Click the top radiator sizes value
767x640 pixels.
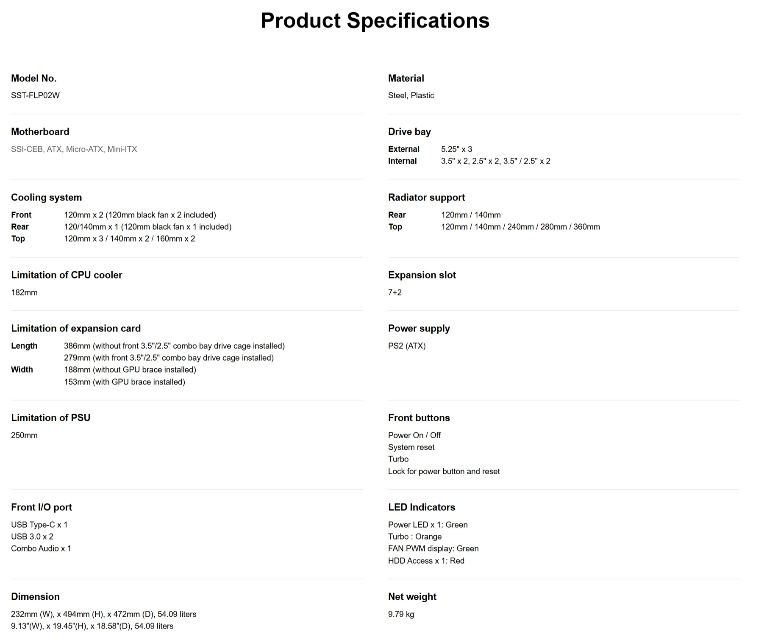click(x=520, y=227)
